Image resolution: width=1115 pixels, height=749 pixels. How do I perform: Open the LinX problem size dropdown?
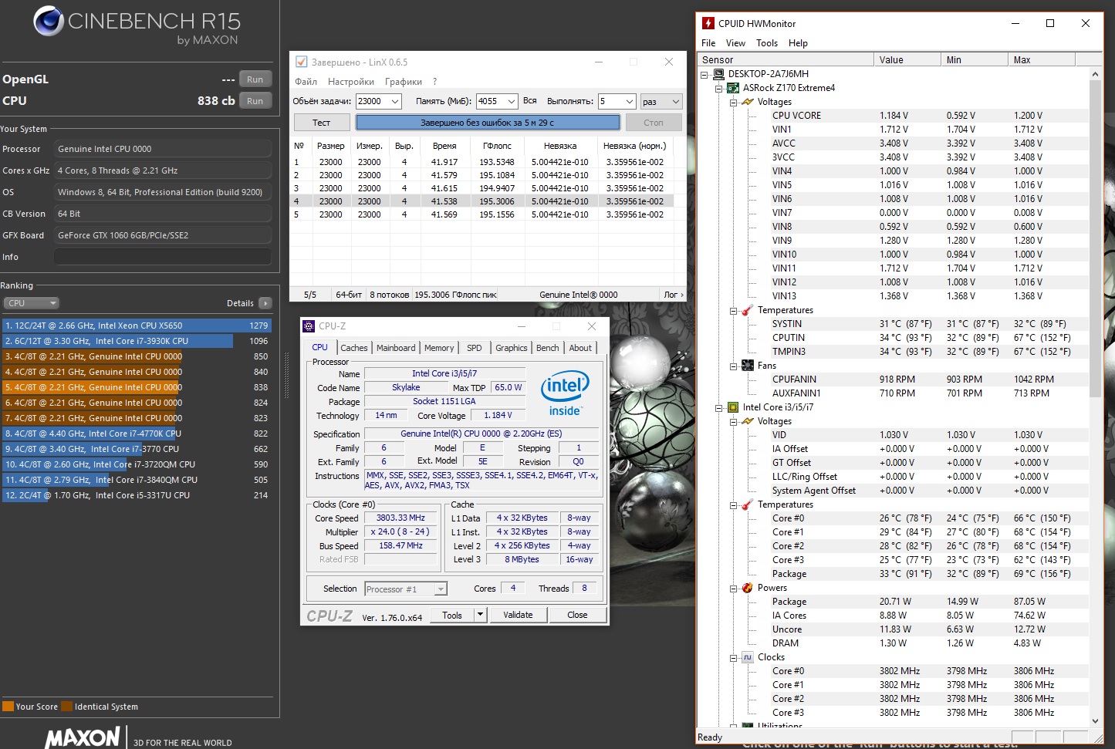395,101
